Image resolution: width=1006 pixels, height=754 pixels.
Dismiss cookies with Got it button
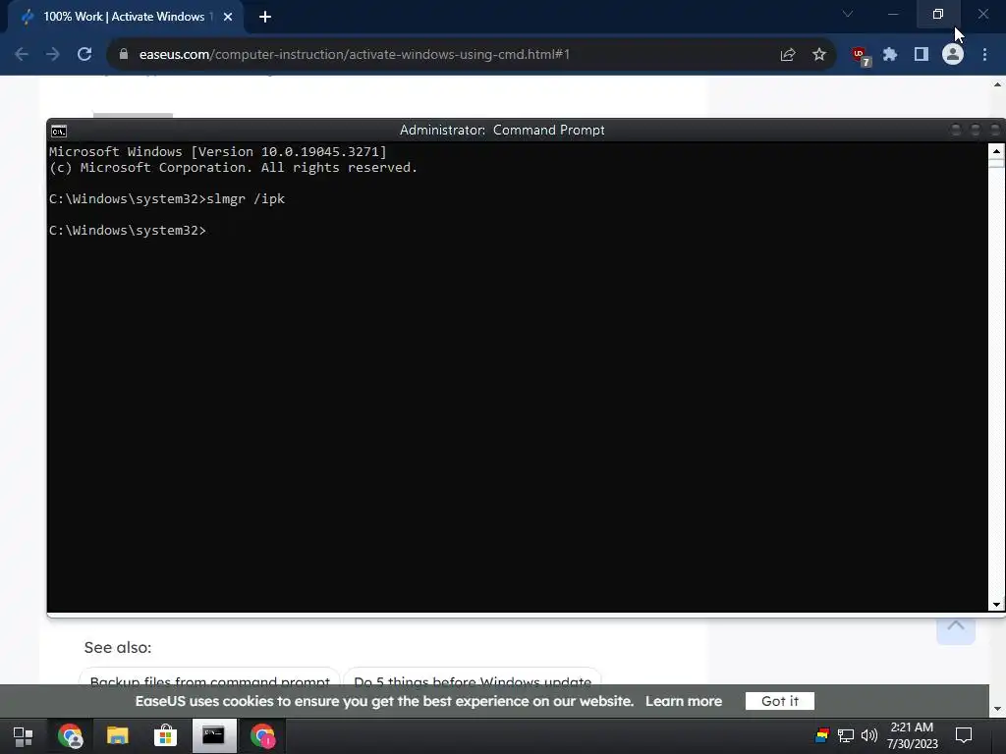779,701
